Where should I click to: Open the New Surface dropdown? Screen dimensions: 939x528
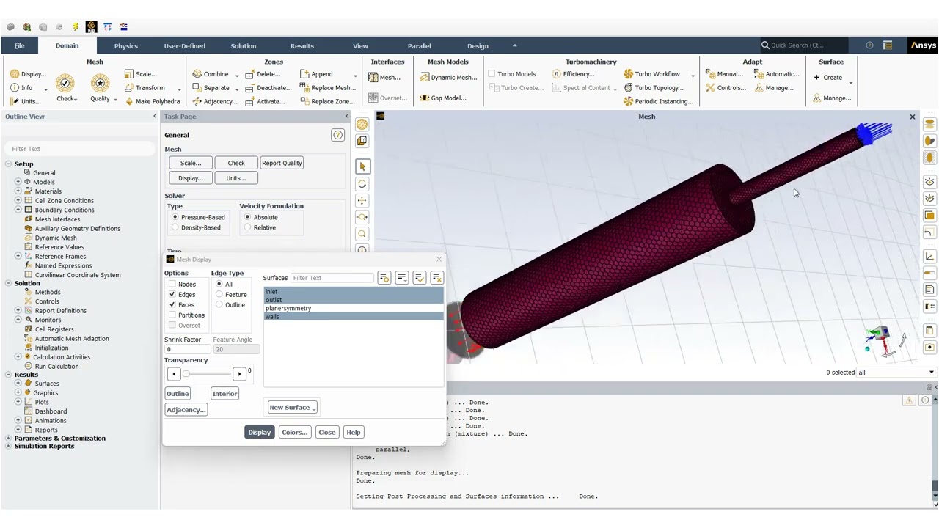tap(292, 408)
